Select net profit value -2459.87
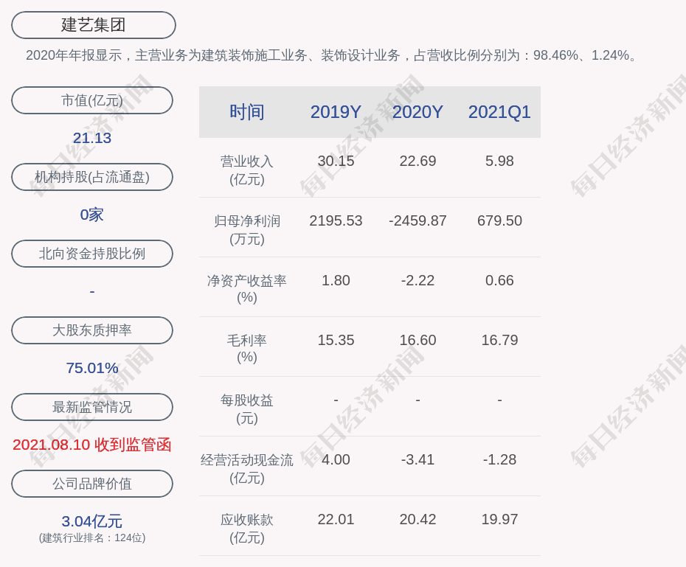 pos(418,220)
